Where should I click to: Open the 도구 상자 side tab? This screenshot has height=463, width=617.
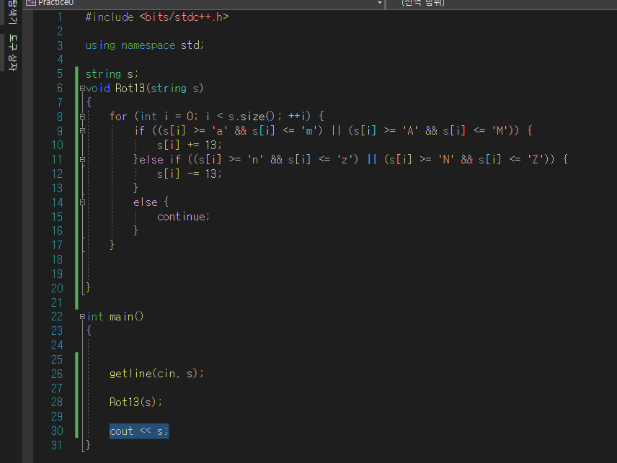(x=12, y=53)
